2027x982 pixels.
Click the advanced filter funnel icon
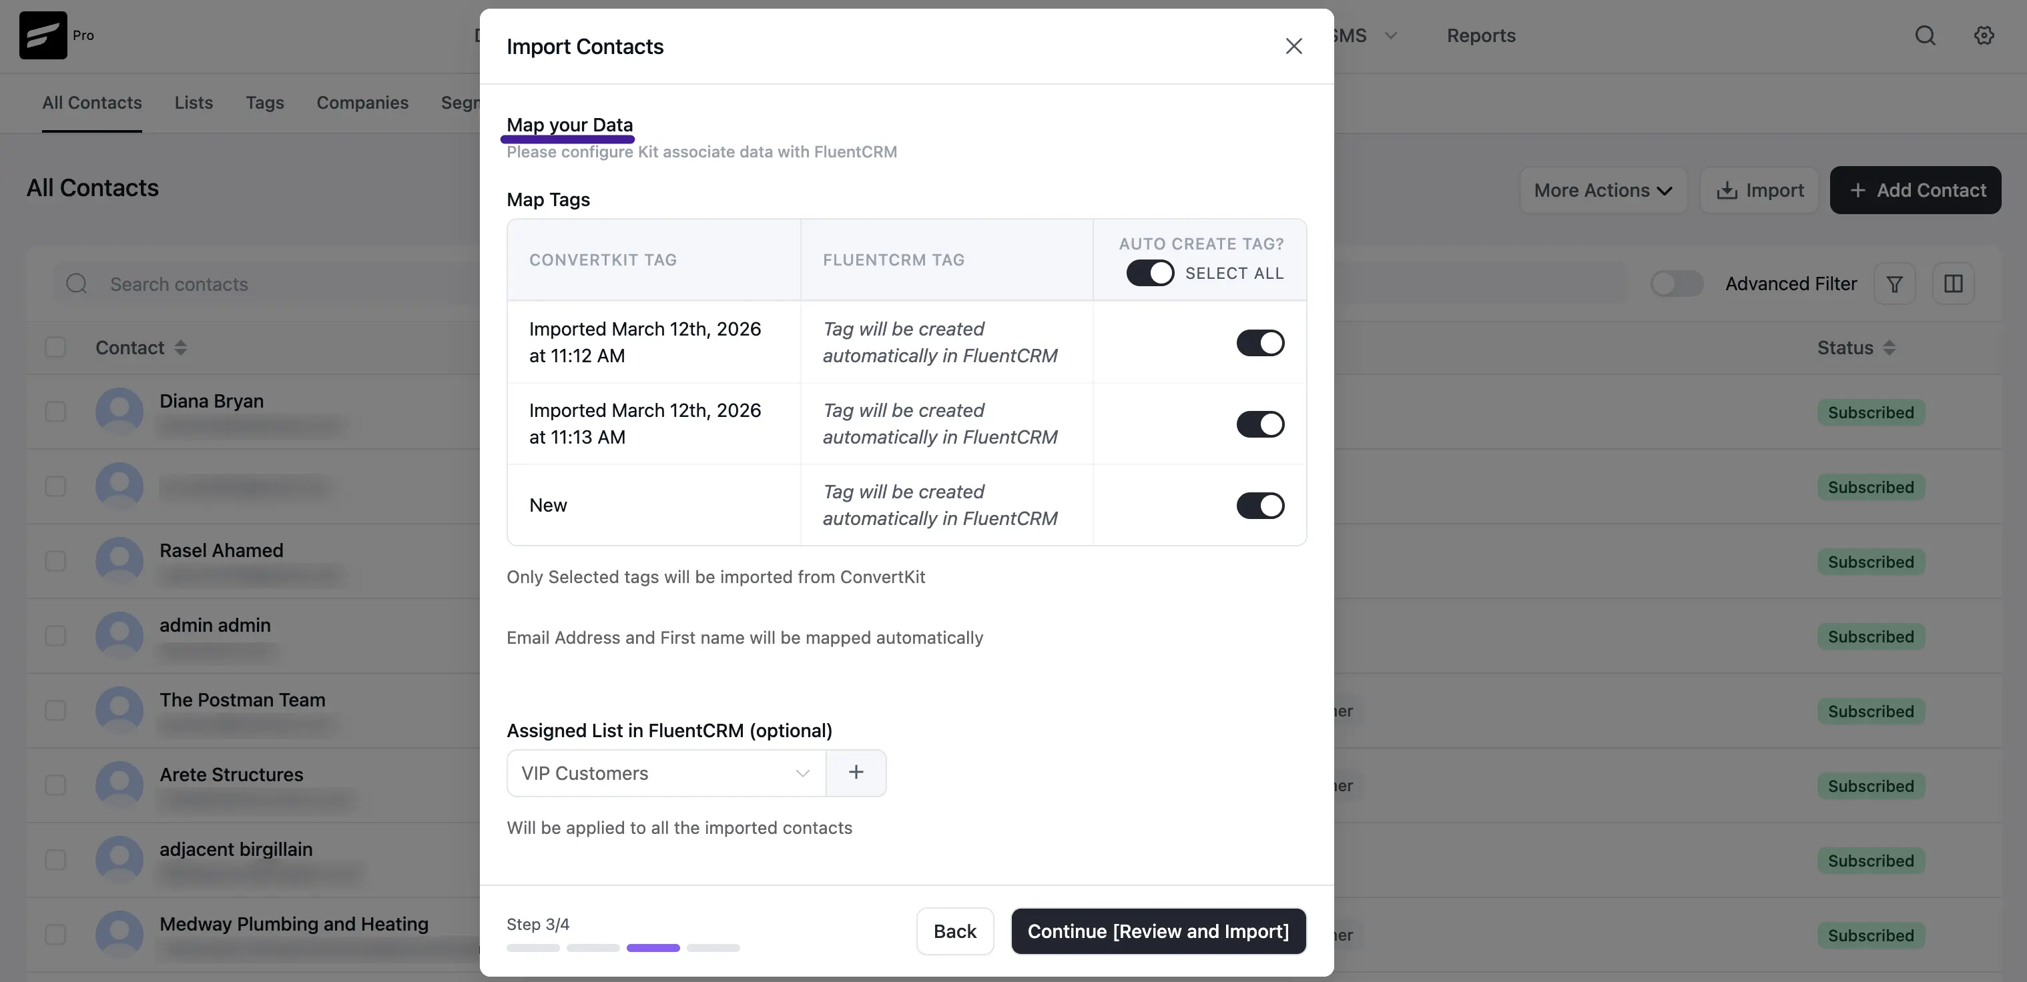[1894, 284]
